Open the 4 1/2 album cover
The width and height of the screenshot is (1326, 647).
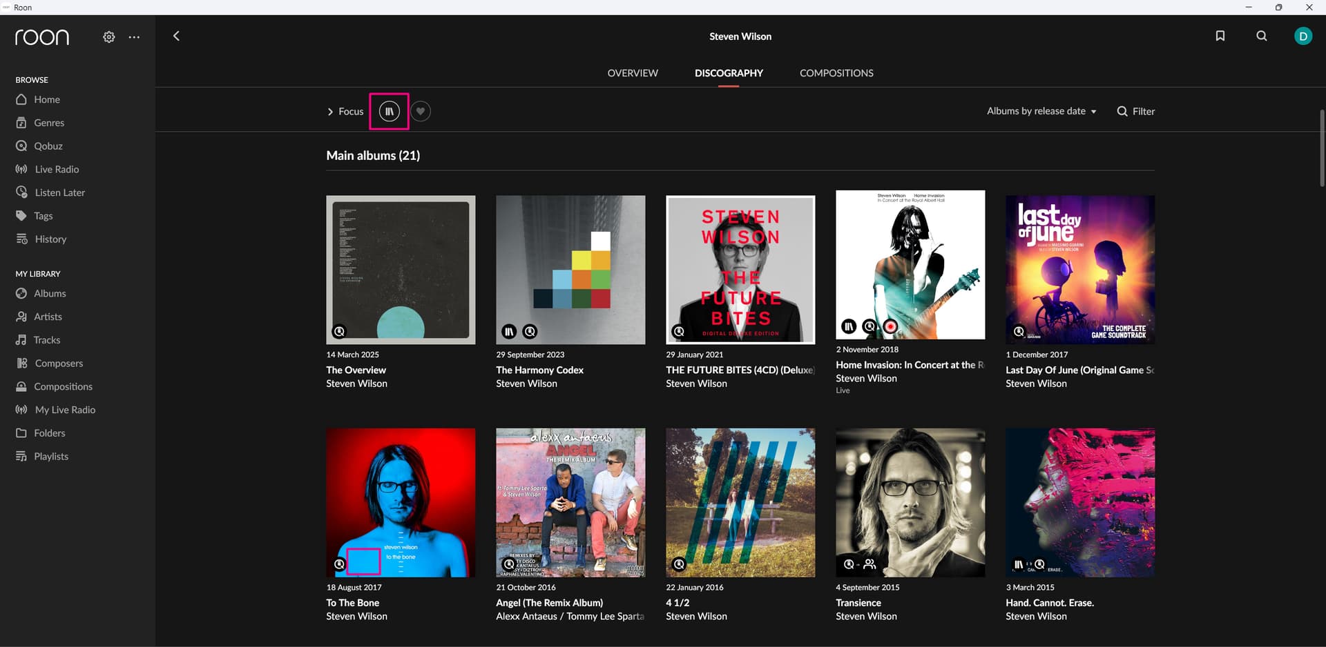coord(740,503)
